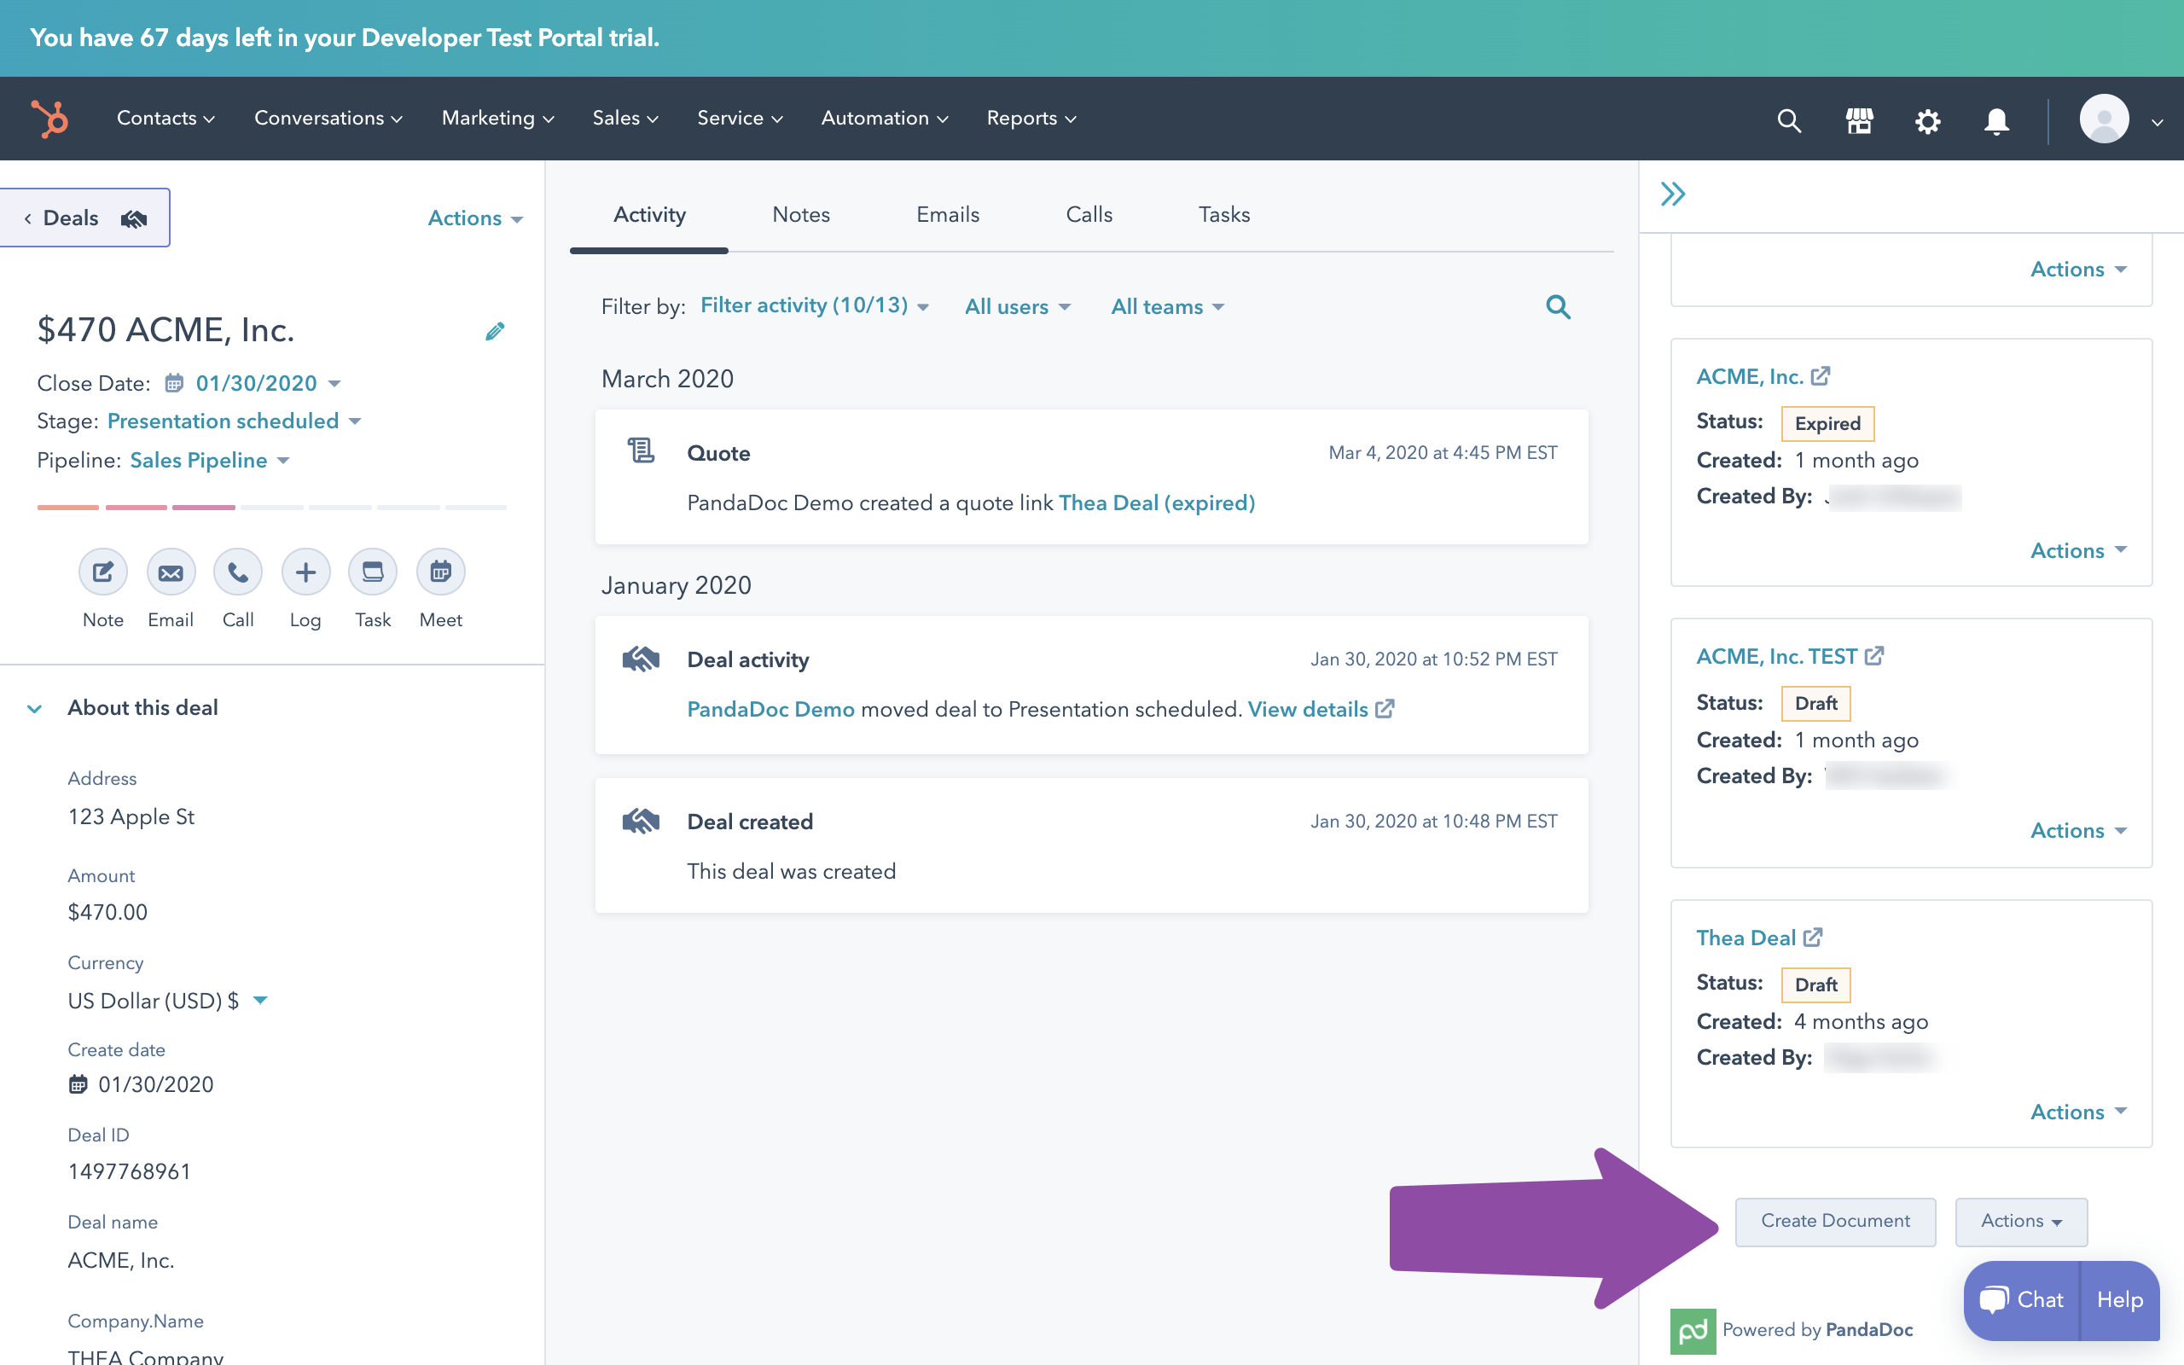Click View details link
2184x1365 pixels.
click(1308, 710)
